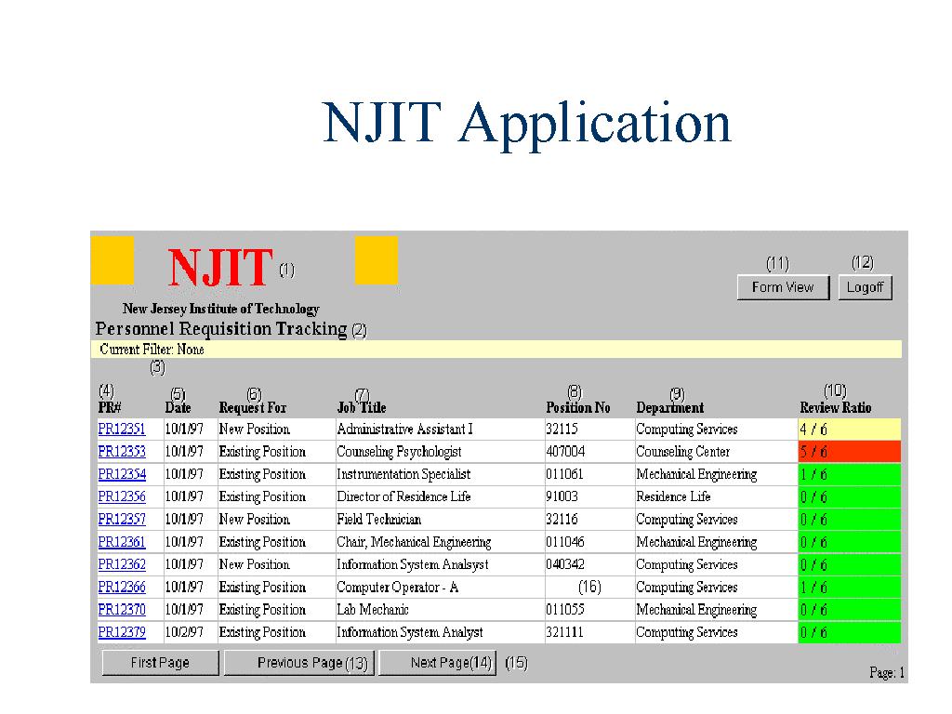Screen dimensions: 952x714
Task: Open requisition PR12362
Action: click(x=122, y=564)
